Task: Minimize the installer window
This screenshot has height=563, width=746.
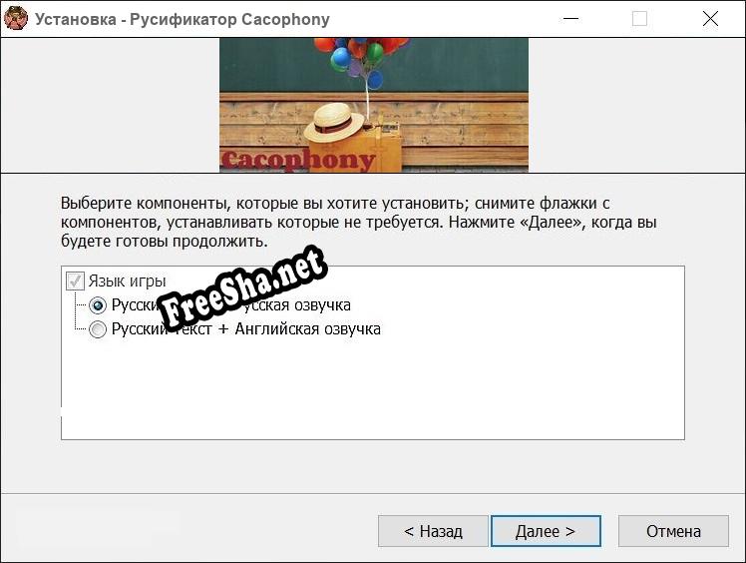Action: [570, 19]
